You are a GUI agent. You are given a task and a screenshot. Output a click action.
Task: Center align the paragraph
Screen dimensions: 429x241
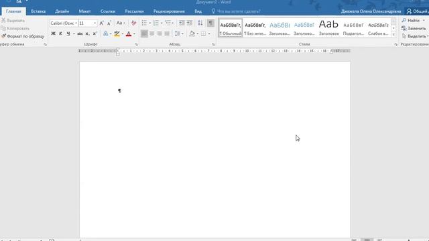pos(152,33)
